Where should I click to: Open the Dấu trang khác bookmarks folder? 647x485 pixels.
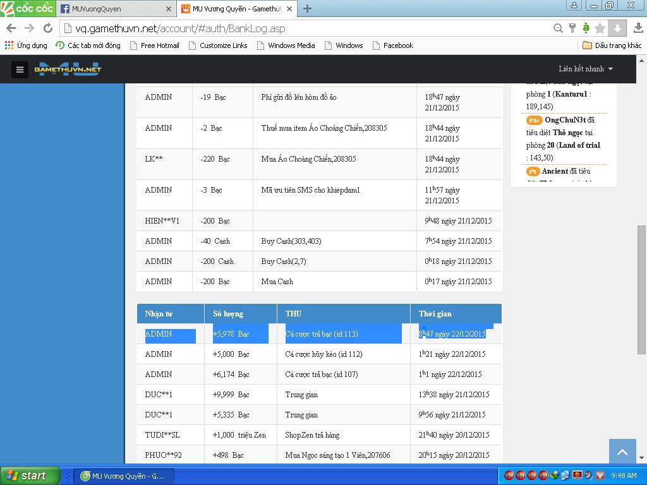point(612,45)
